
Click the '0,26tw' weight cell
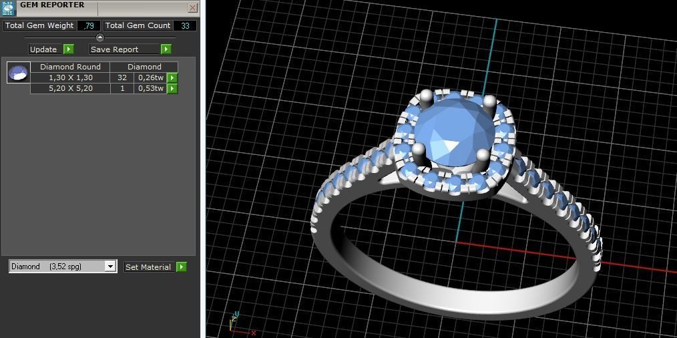[150, 77]
